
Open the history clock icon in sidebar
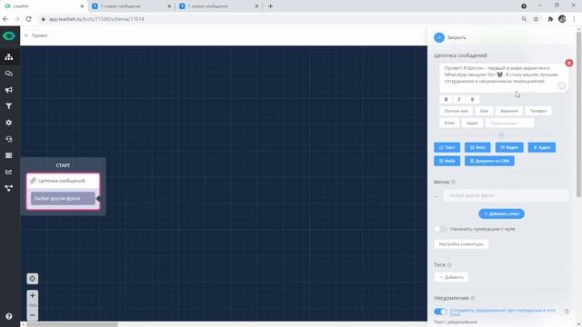coord(8,139)
